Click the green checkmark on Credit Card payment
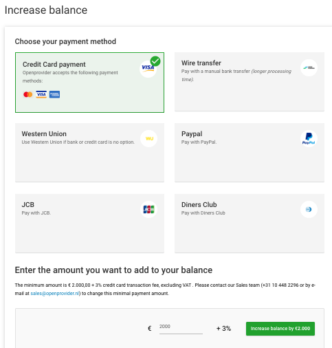The width and height of the screenshot is (332, 348). [x=155, y=61]
